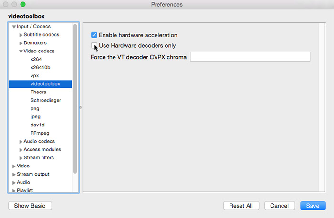Select jpeg in the codec tree
The image size is (334, 218).
(35, 117)
